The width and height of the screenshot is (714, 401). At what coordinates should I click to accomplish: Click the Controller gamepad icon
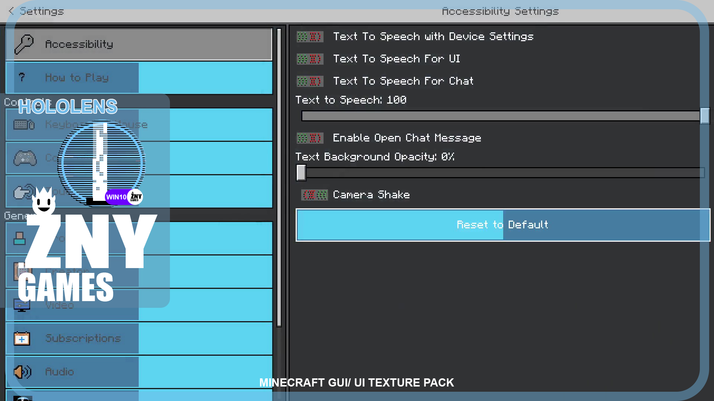point(24,158)
